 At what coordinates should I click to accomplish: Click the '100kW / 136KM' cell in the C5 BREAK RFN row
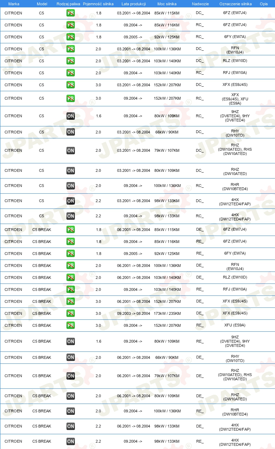167,266
